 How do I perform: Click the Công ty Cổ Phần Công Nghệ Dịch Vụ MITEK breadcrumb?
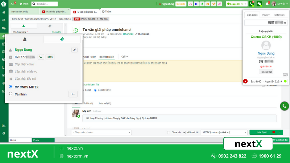pyautogui.click(x=34, y=19)
